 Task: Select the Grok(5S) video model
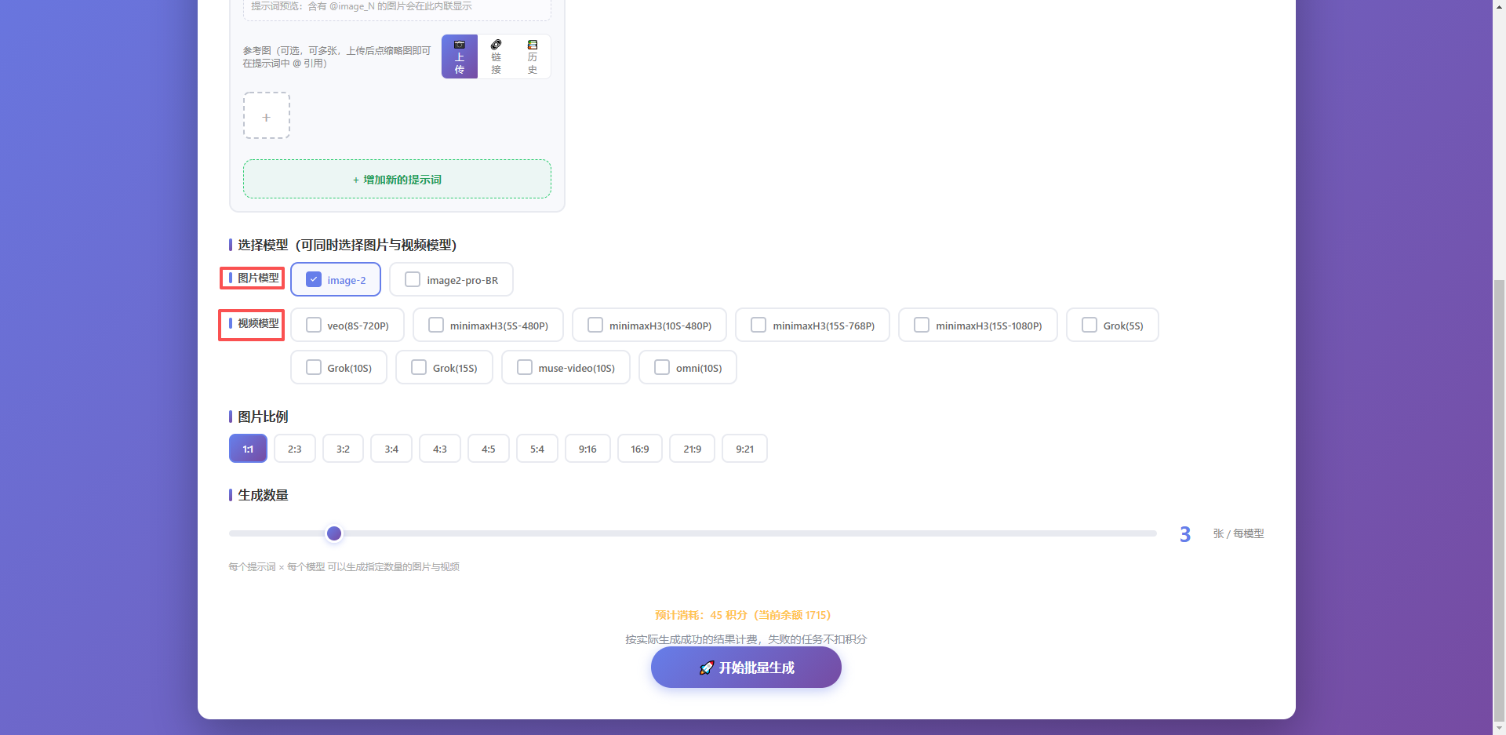1089,325
